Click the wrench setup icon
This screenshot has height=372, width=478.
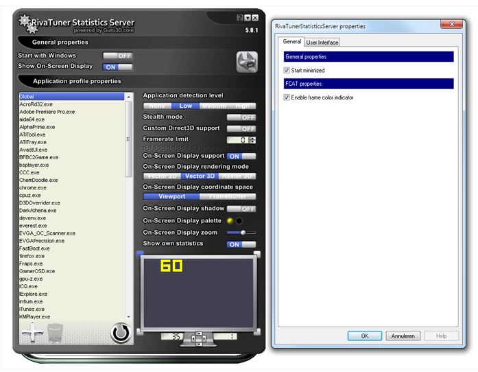247,62
